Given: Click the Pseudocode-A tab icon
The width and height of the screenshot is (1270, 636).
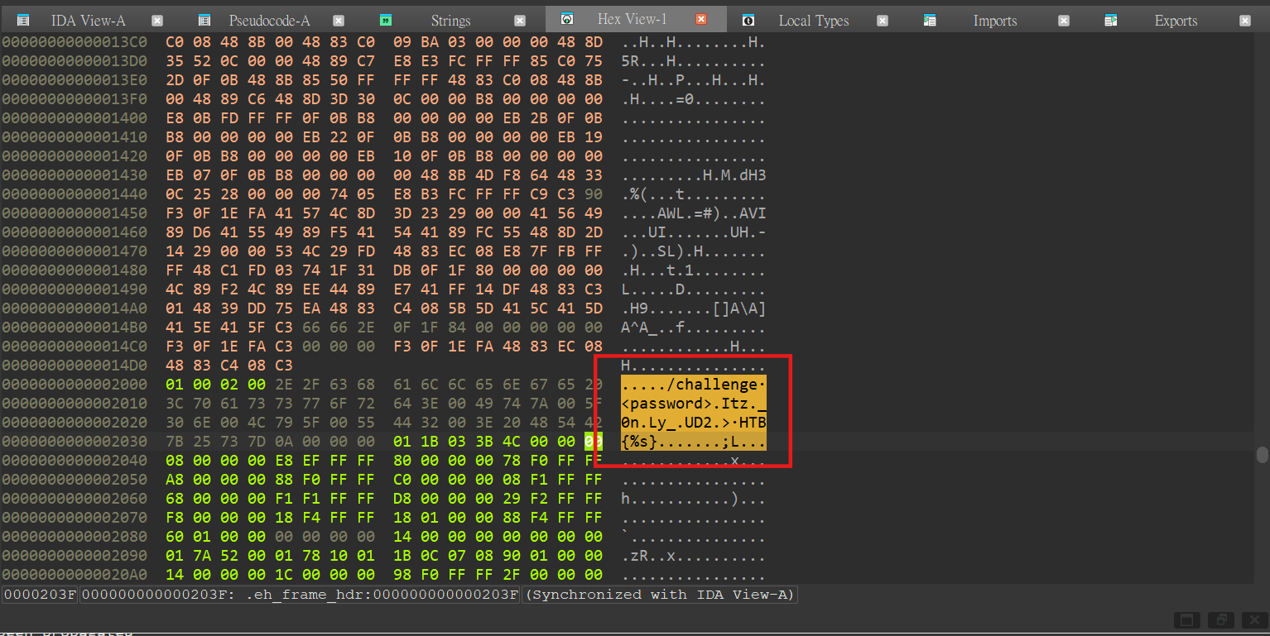Looking at the screenshot, I should coord(204,20).
